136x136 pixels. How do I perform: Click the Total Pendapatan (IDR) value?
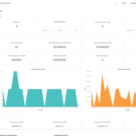click(103, 47)
